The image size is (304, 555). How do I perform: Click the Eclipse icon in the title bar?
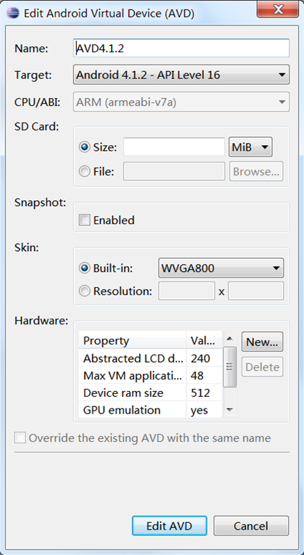tap(14, 13)
